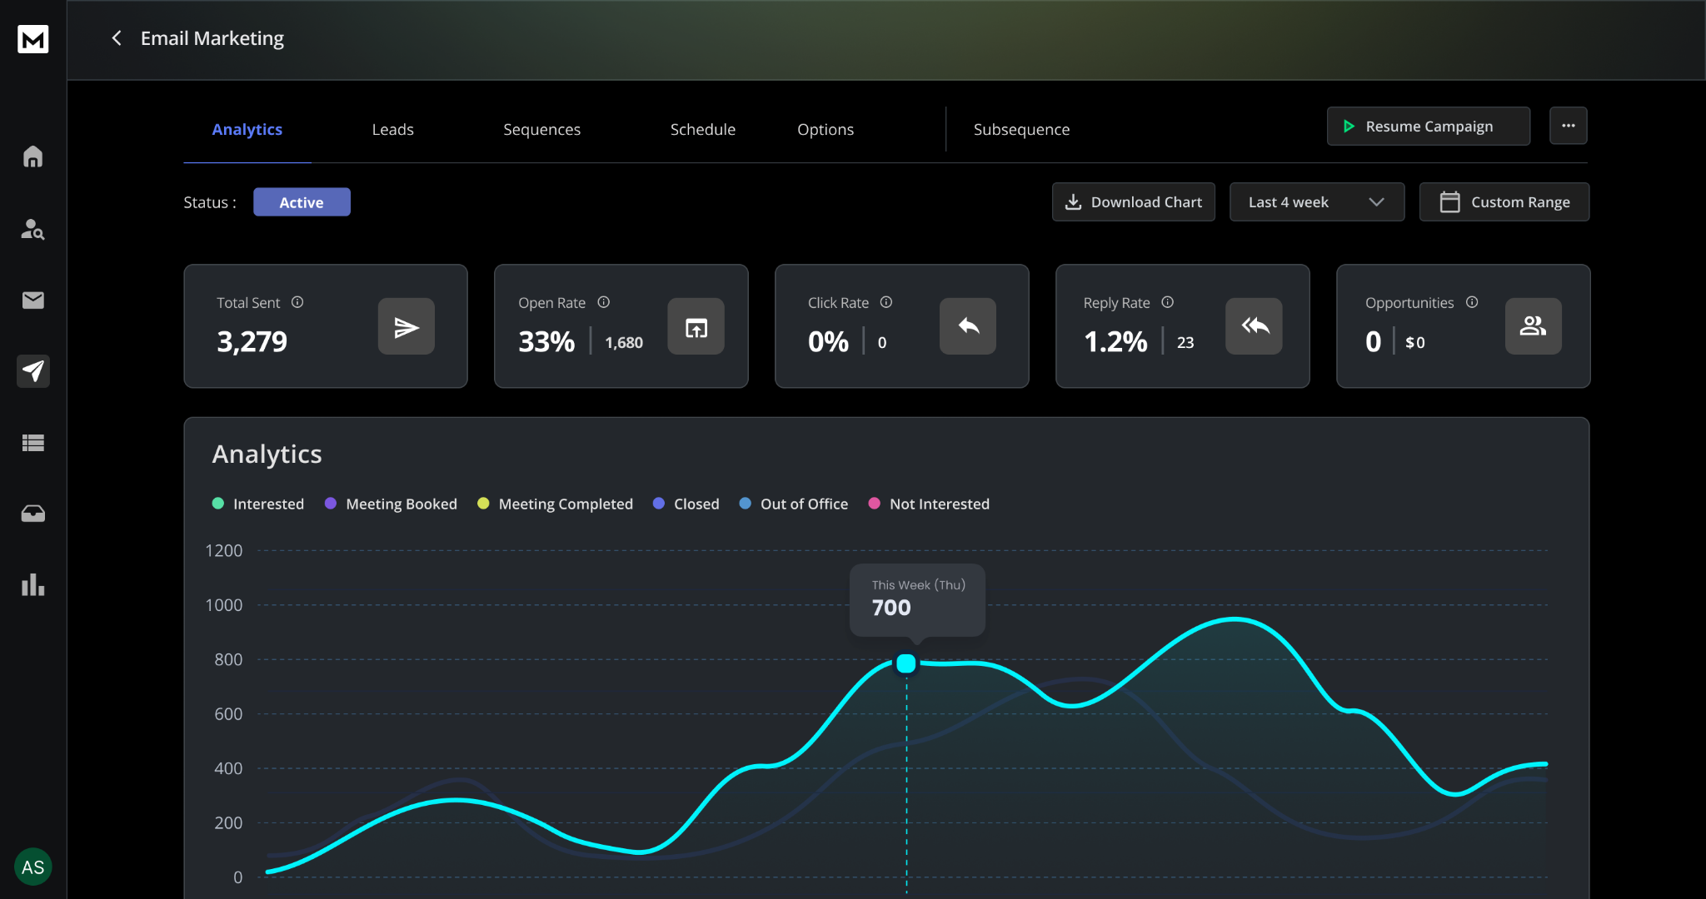
Task: Click the Download Chart button
Action: tap(1133, 202)
